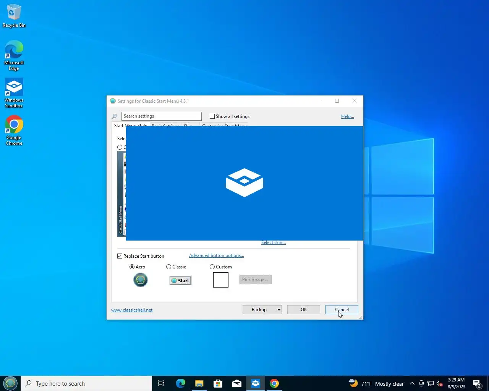
Task: Click the magnifier icon beside Search settings
Action: (114, 116)
